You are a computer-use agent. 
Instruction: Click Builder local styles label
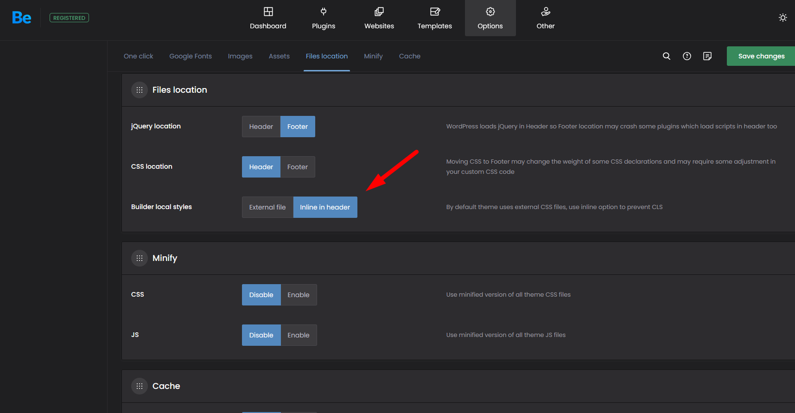point(161,207)
